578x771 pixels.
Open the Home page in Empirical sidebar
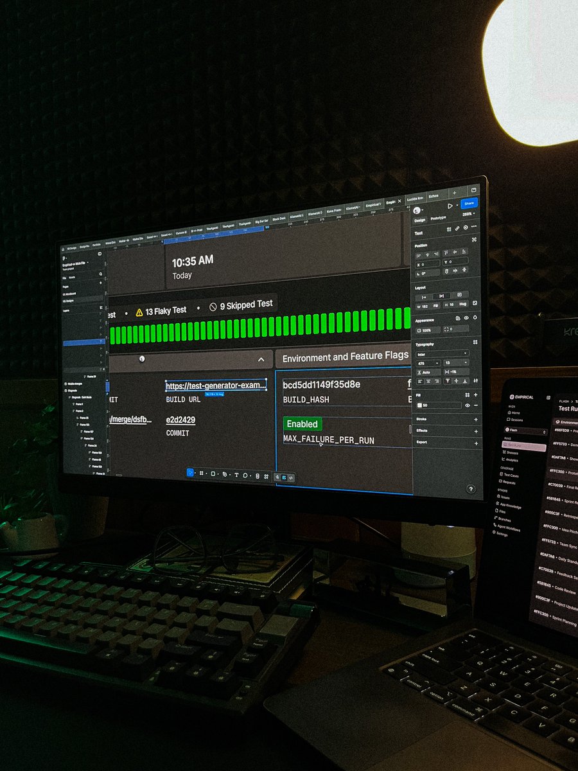coord(512,412)
